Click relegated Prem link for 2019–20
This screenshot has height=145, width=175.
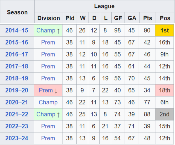click(46, 90)
